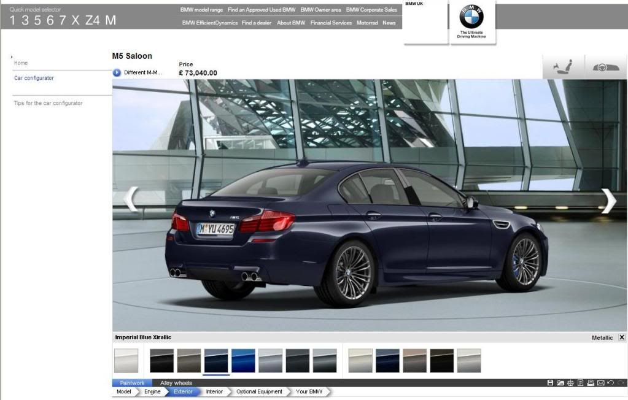Screen dimensions: 628x400
Task: Open BMW Corporate Sales menu
Action: click(x=371, y=10)
